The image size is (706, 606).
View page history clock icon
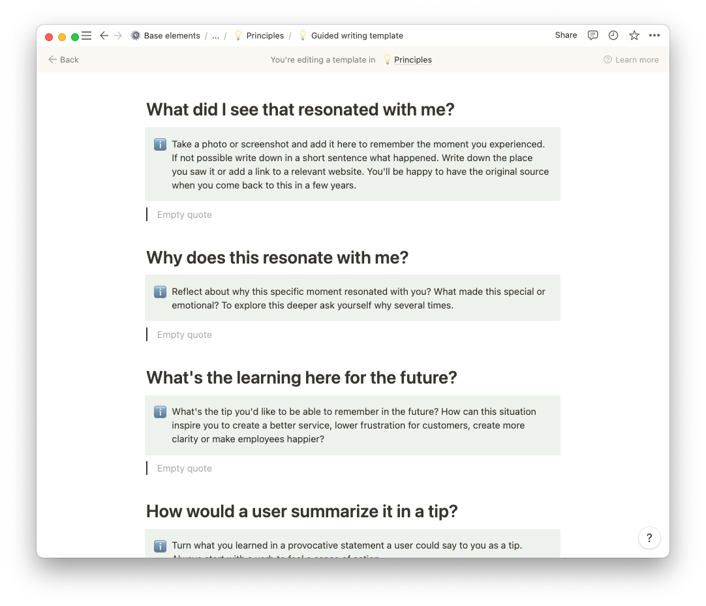pyautogui.click(x=613, y=36)
